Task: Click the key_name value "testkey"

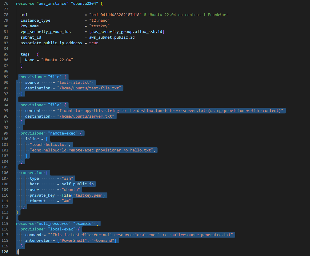Action: (99, 26)
